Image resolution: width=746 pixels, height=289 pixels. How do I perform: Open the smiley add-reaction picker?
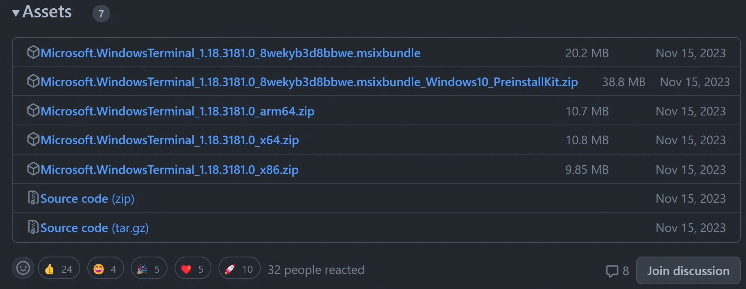pyautogui.click(x=23, y=268)
